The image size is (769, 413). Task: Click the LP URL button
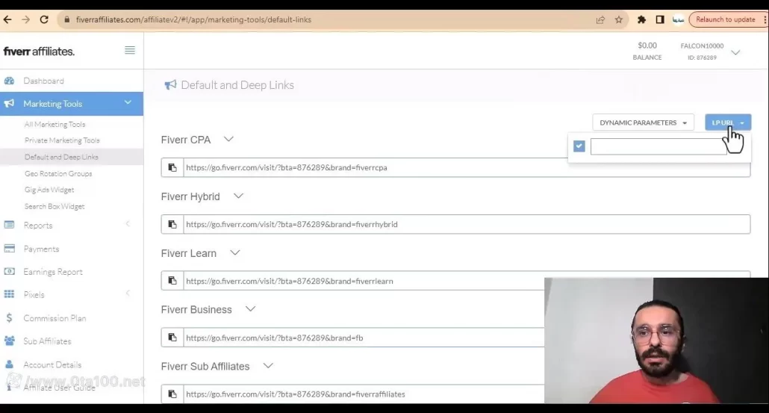pos(727,122)
